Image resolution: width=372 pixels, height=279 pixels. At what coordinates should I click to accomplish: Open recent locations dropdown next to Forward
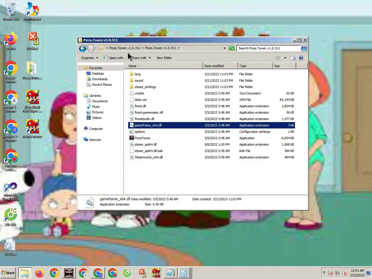pyautogui.click(x=96, y=49)
